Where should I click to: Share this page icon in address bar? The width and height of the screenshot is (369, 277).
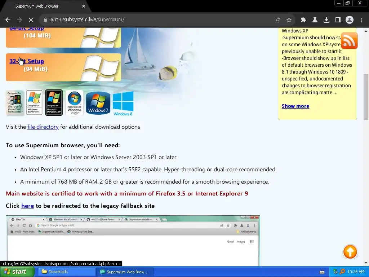pos(277,20)
